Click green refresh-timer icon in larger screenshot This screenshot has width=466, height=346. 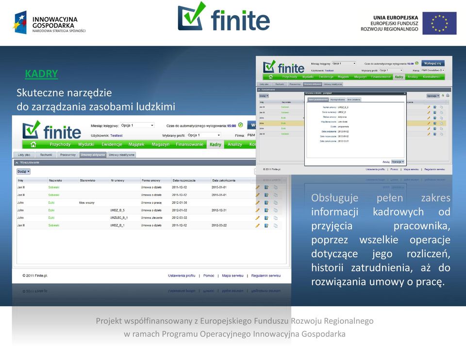point(240,125)
